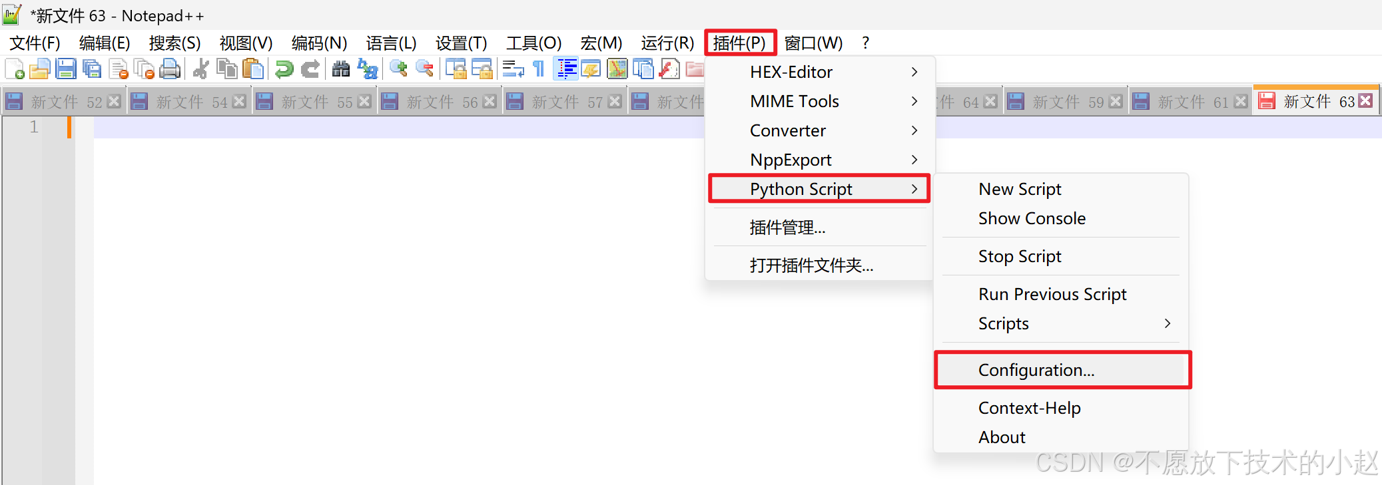Click the 插件(P) menu
The height and width of the screenshot is (485, 1382).
click(x=739, y=43)
